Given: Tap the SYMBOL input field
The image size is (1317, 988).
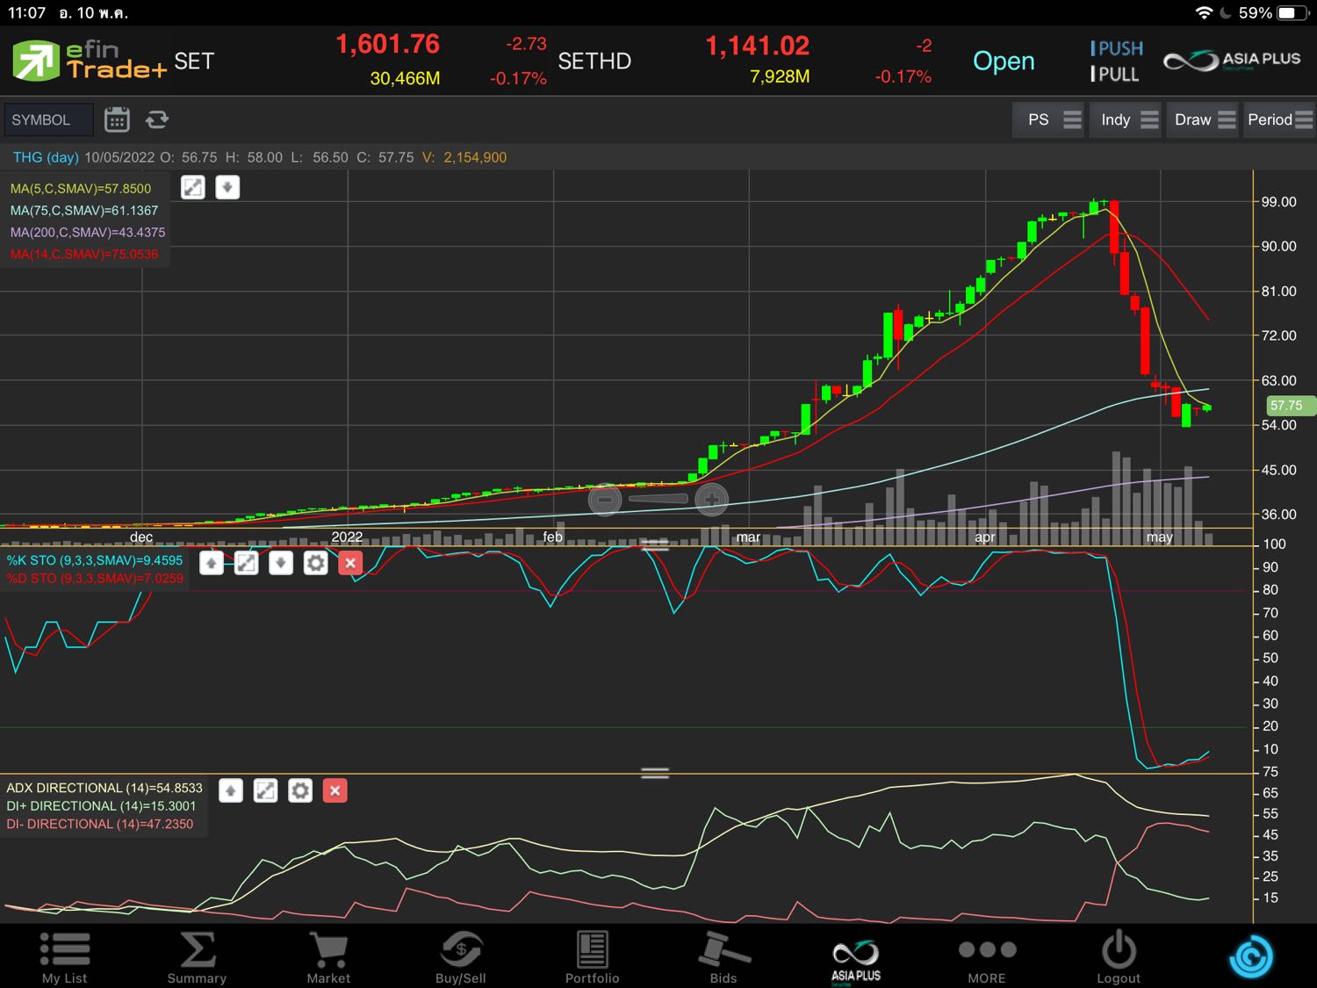Looking at the screenshot, I should pyautogui.click(x=48, y=120).
